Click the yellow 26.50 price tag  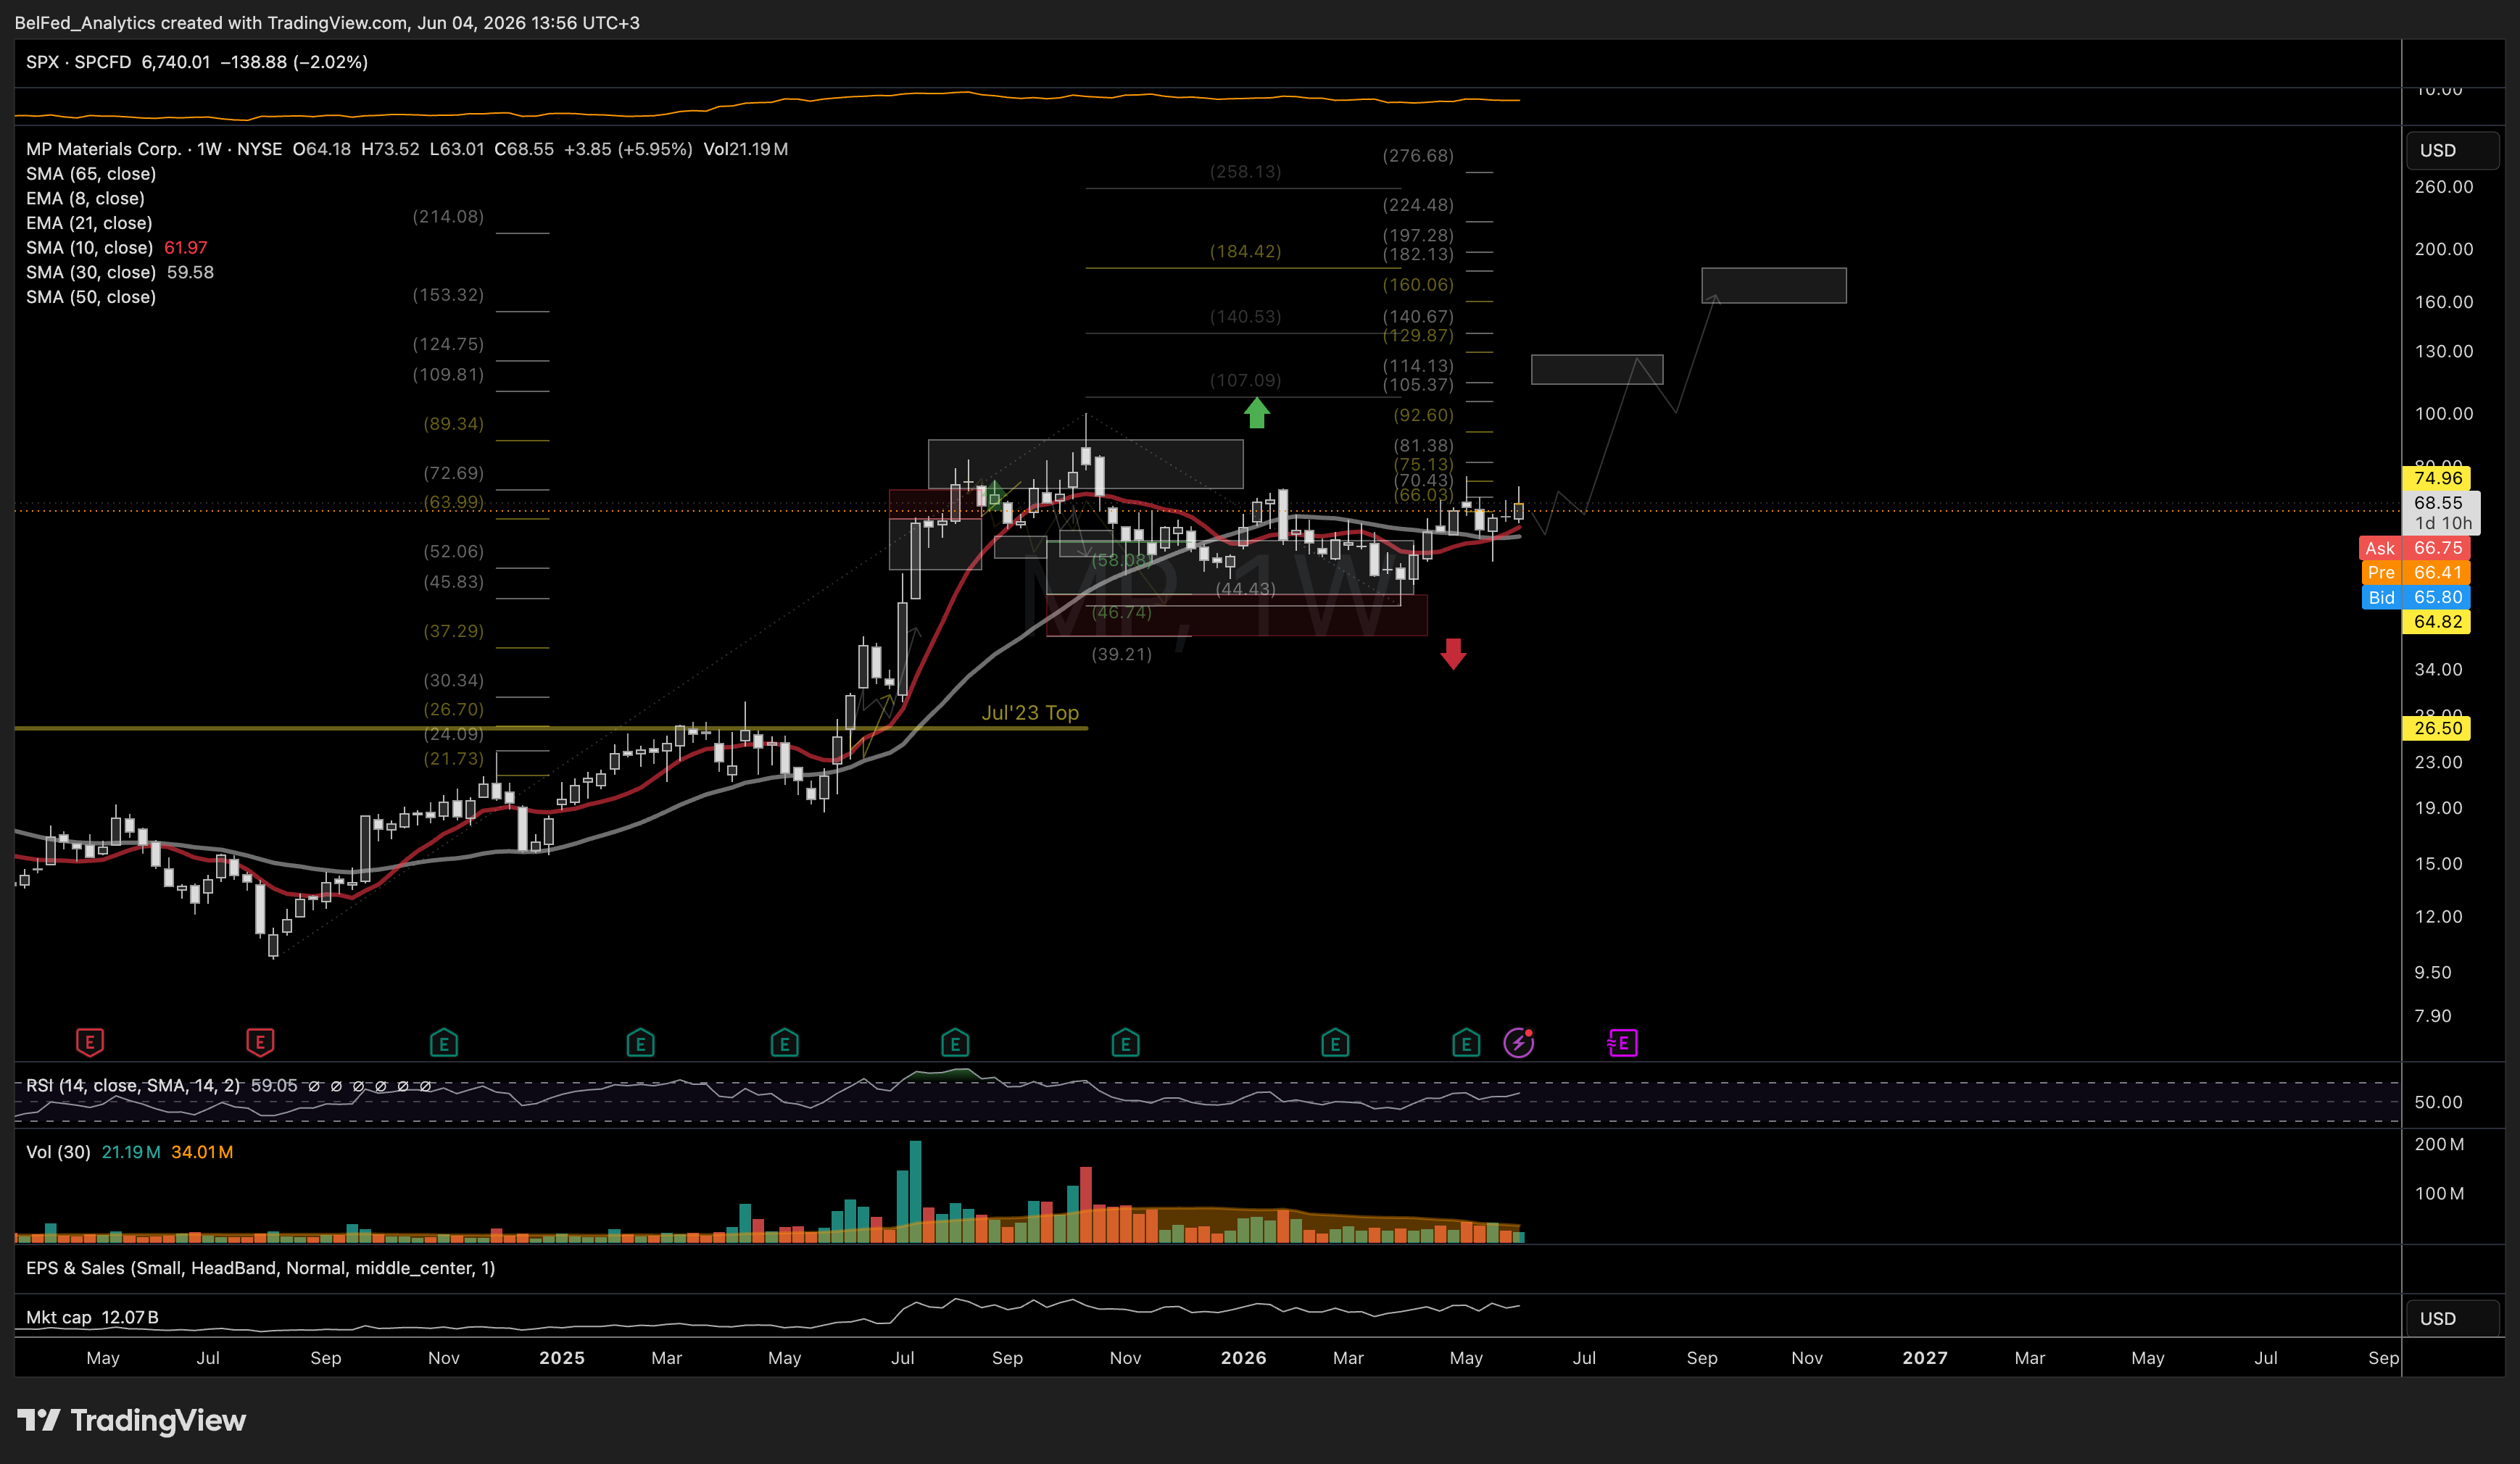(2436, 728)
